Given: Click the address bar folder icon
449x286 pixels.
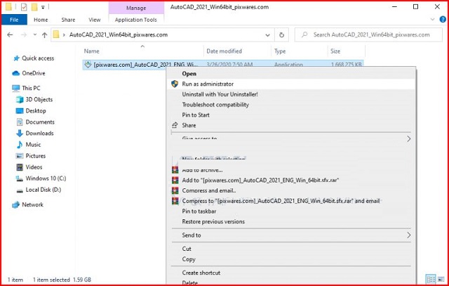Looking at the screenshot, I should (x=56, y=34).
